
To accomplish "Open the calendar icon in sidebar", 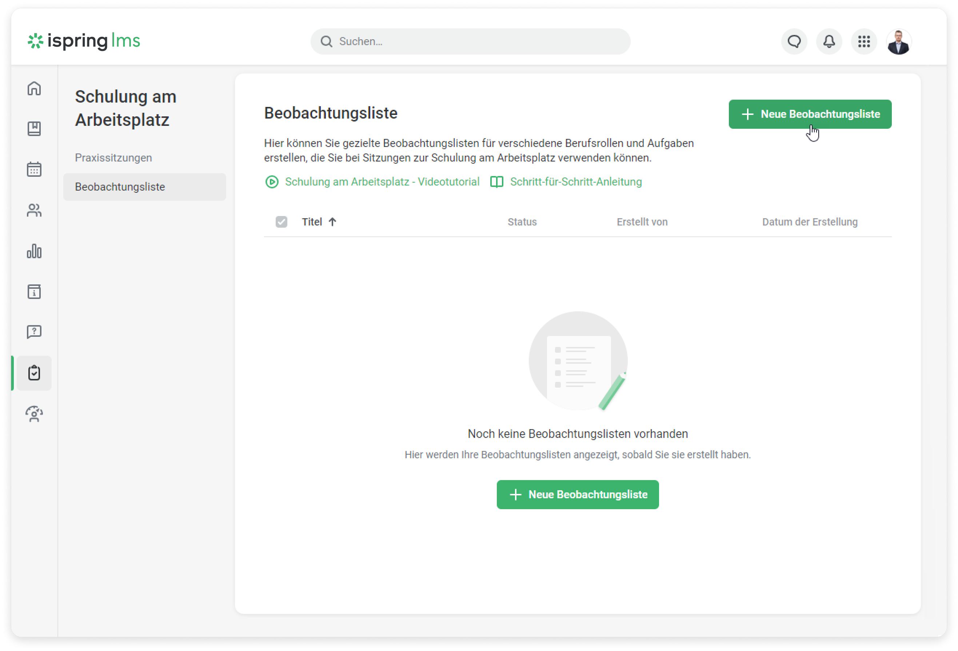I will [x=34, y=169].
